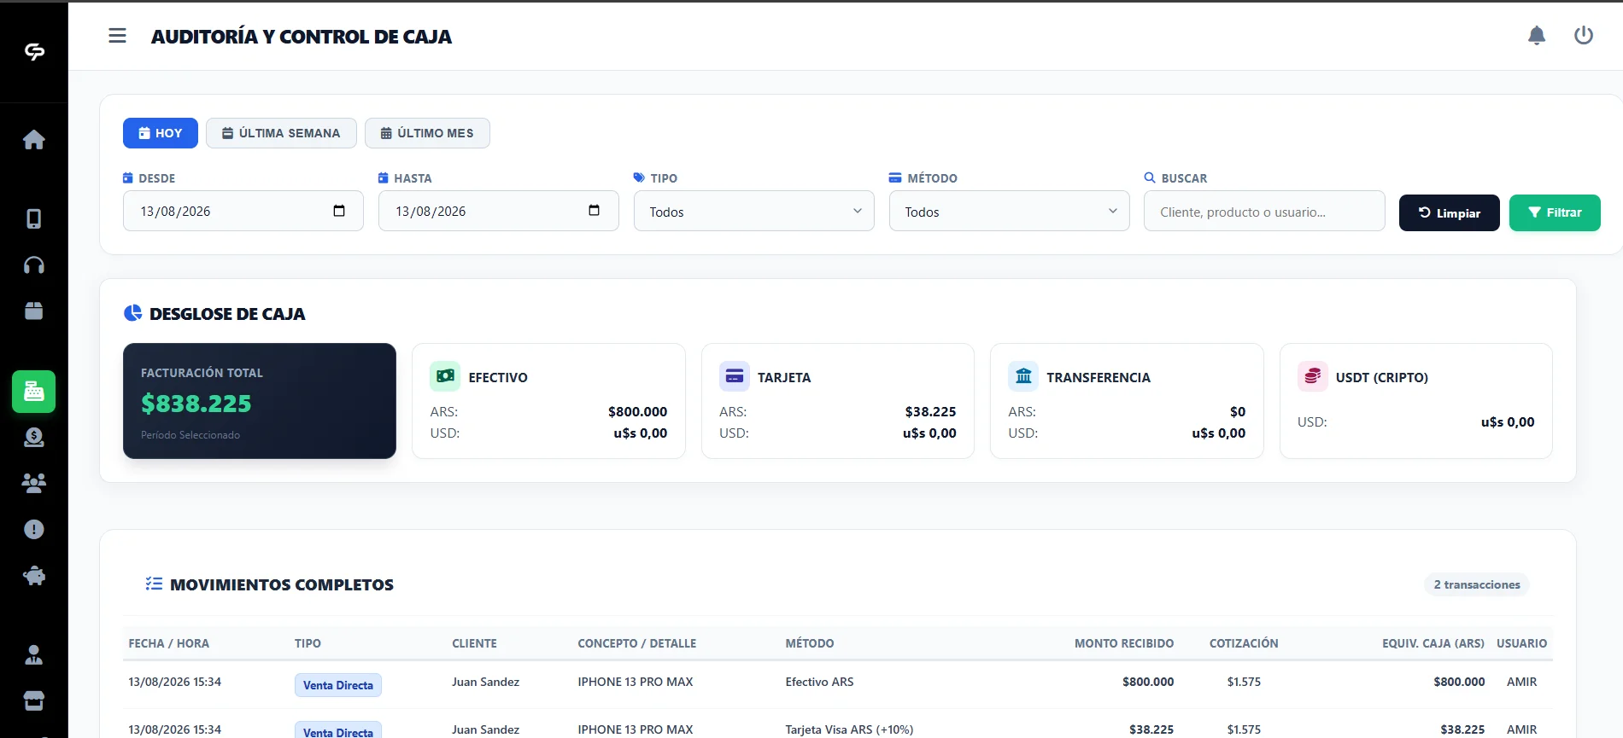The height and width of the screenshot is (738, 1623).
Task: Click the second row's Venta Directa badge
Action: click(x=338, y=731)
